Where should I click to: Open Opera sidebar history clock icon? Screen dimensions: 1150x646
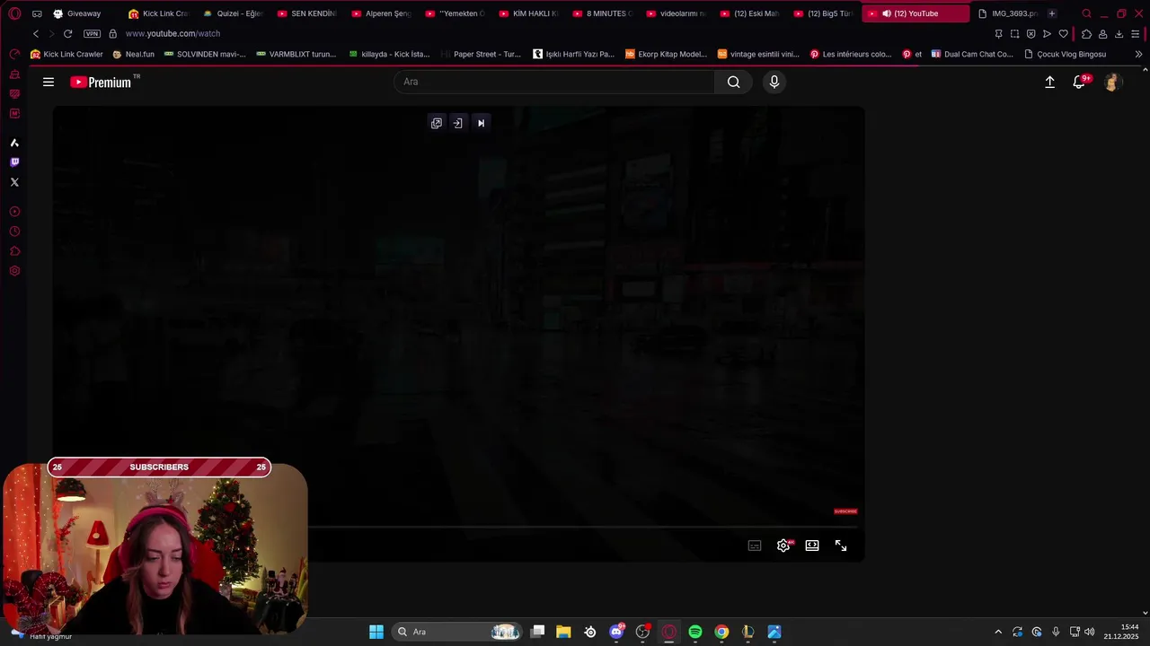[14, 231]
